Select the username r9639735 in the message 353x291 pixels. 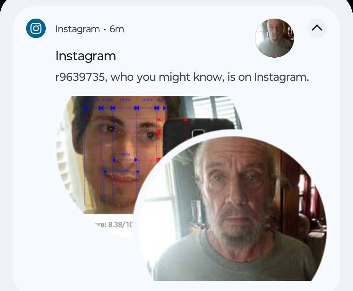pos(80,77)
